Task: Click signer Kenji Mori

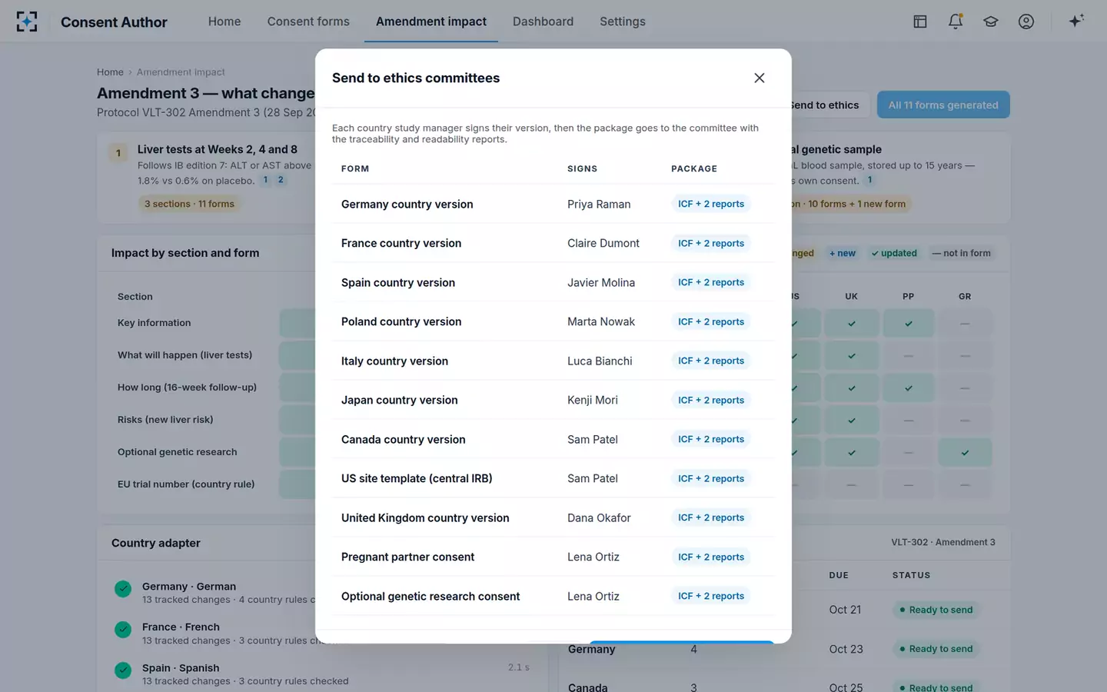Action: (593, 400)
